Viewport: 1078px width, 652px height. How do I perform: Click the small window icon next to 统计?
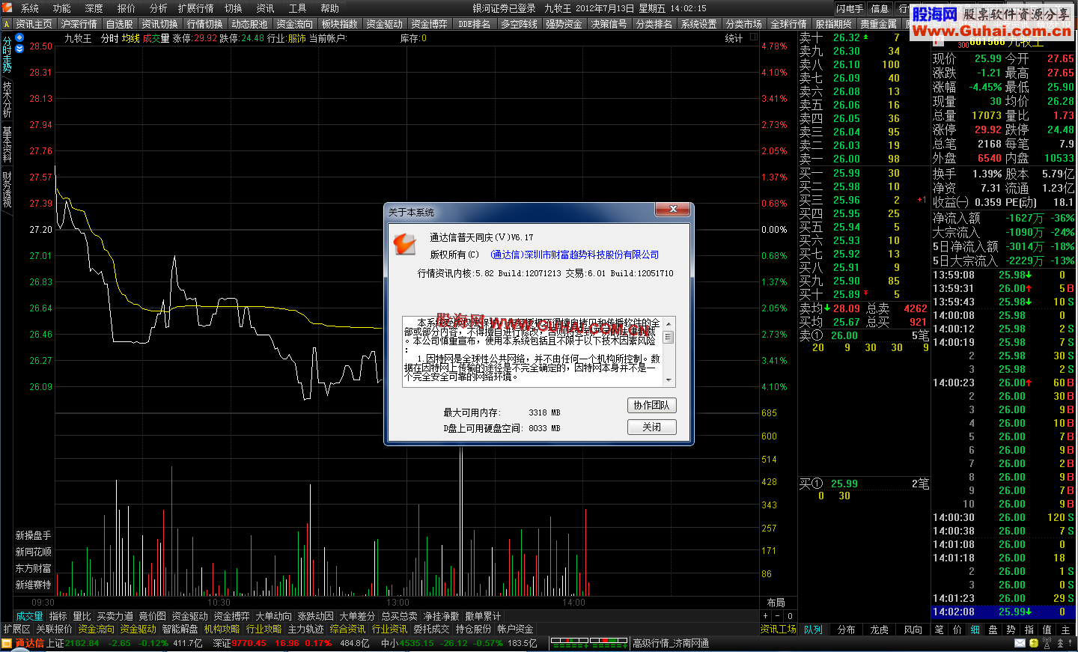753,37
